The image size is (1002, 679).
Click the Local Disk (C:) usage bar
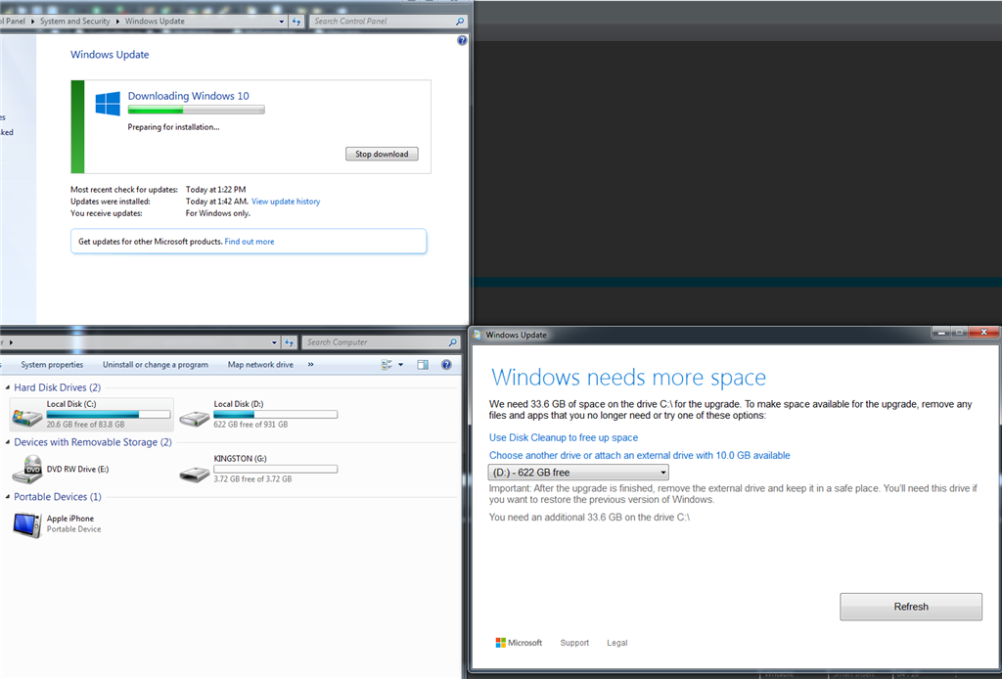[x=109, y=414]
